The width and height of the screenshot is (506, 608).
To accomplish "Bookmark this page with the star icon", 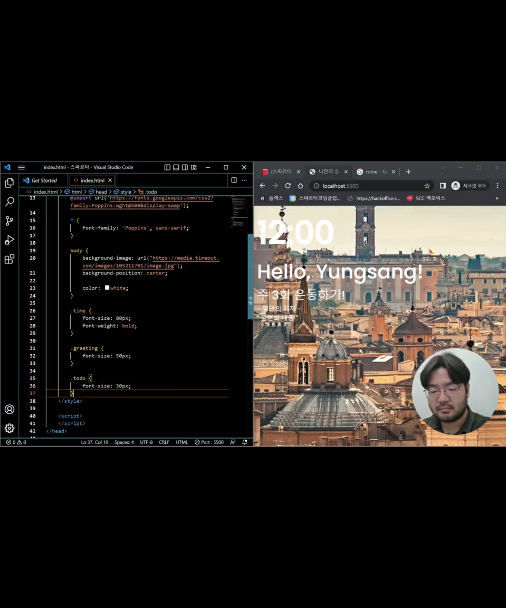I will [x=427, y=186].
